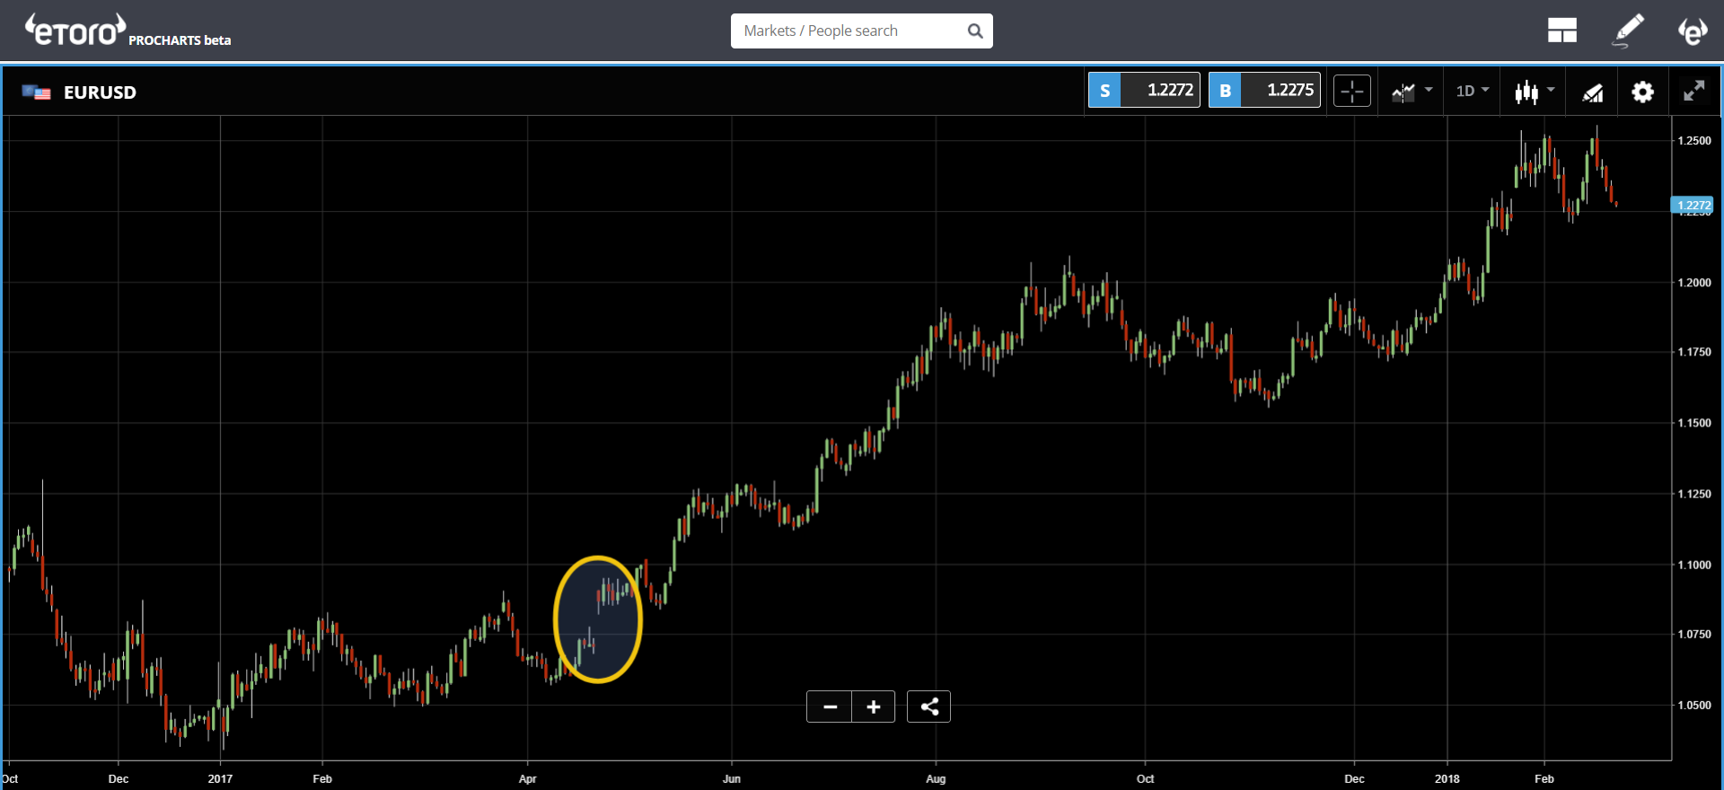Click the Jun label on time axis
Viewport: 1724px width, 790px height.
[732, 779]
